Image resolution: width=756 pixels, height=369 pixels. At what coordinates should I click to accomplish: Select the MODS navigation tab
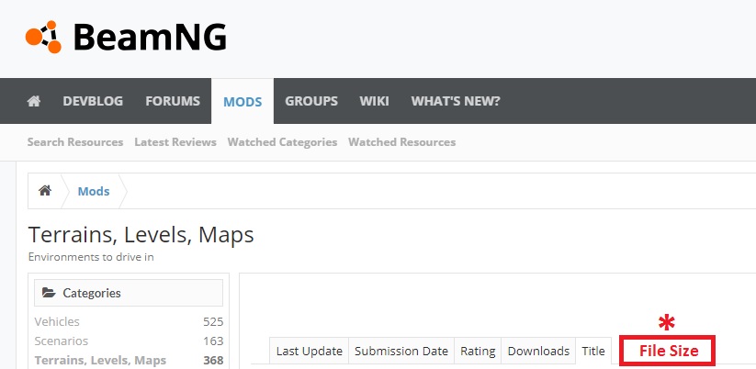[243, 102]
